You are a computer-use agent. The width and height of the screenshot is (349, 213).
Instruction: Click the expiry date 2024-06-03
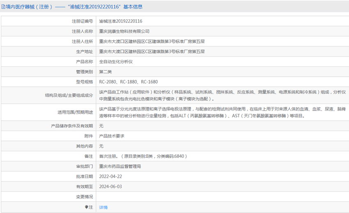(110, 187)
